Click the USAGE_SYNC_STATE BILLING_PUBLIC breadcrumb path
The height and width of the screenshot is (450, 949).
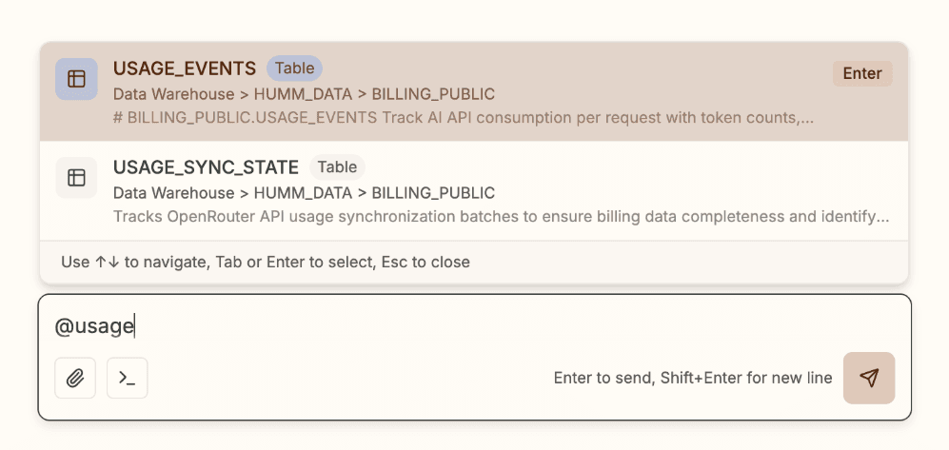433,193
